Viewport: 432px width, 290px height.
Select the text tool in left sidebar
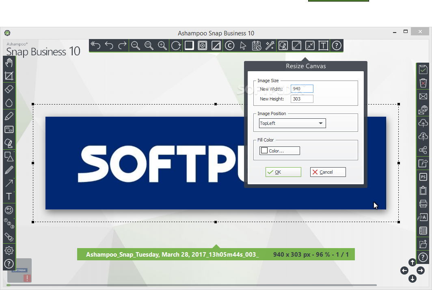(9, 196)
